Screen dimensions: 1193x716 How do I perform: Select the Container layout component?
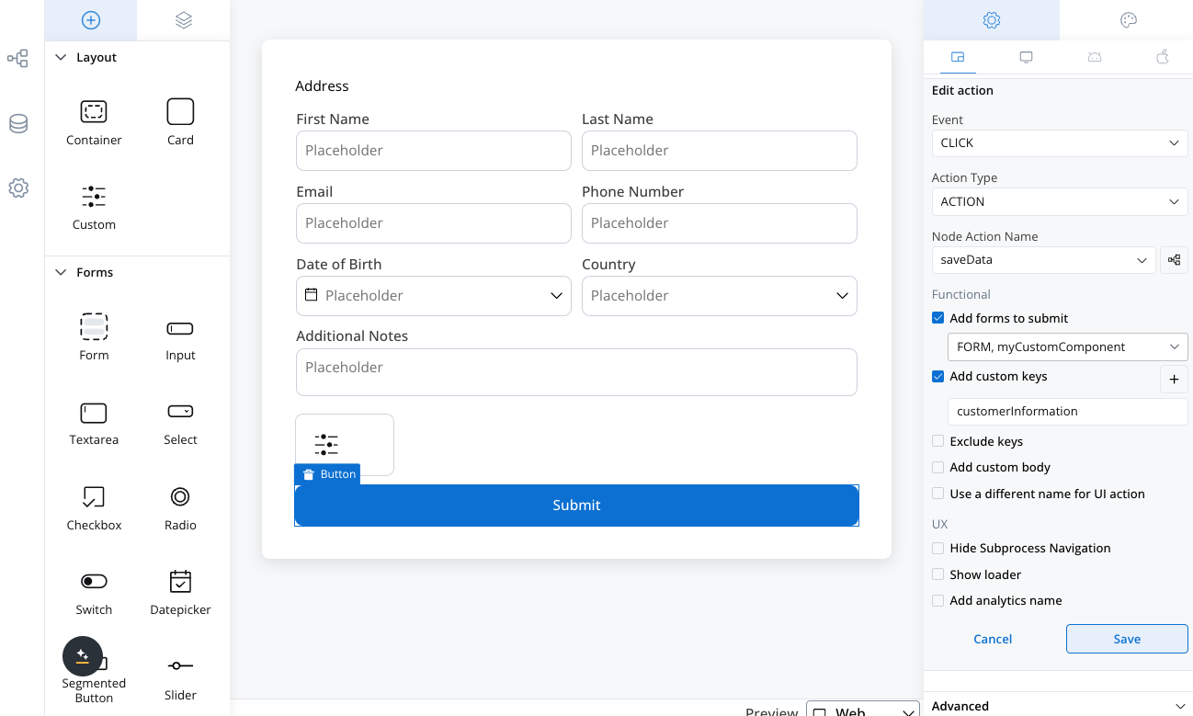(x=94, y=123)
